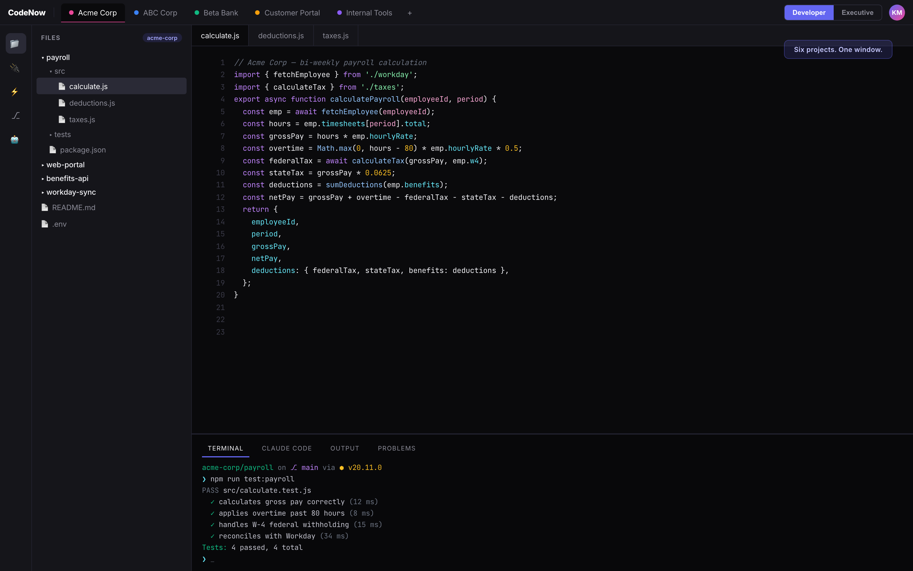Click the file icon beside package.json
The width and height of the screenshot is (913, 571).
point(53,150)
